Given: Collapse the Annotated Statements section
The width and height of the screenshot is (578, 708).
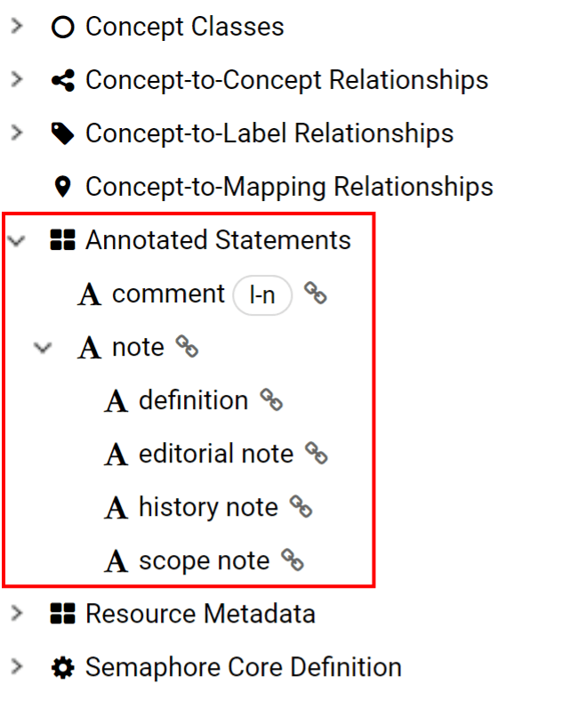Looking at the screenshot, I should coord(16,240).
